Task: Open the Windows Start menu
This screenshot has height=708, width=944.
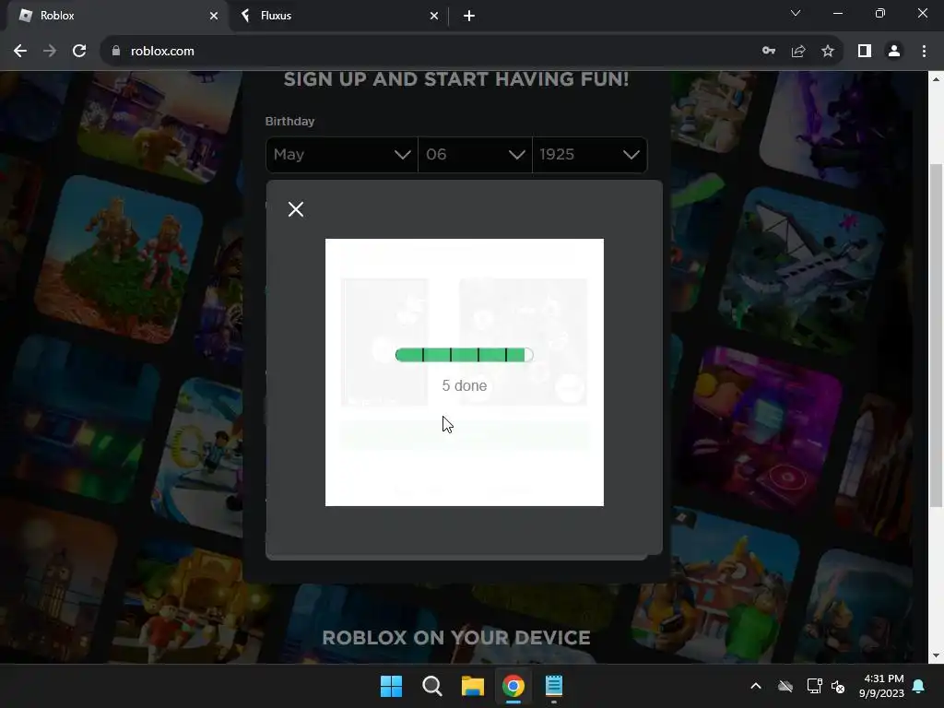Action: [391, 686]
